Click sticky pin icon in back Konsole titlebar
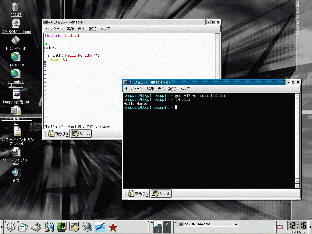 (50, 22)
